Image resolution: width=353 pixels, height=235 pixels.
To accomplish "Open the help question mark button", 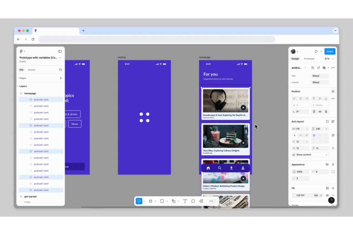I will pyautogui.click(x=331, y=200).
